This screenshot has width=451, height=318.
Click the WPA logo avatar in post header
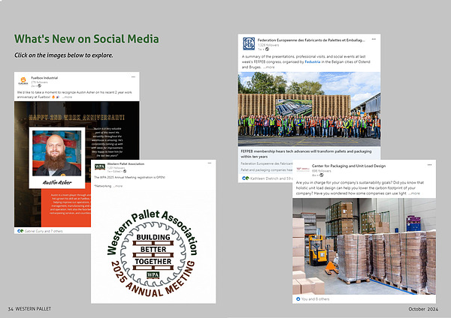point(100,166)
